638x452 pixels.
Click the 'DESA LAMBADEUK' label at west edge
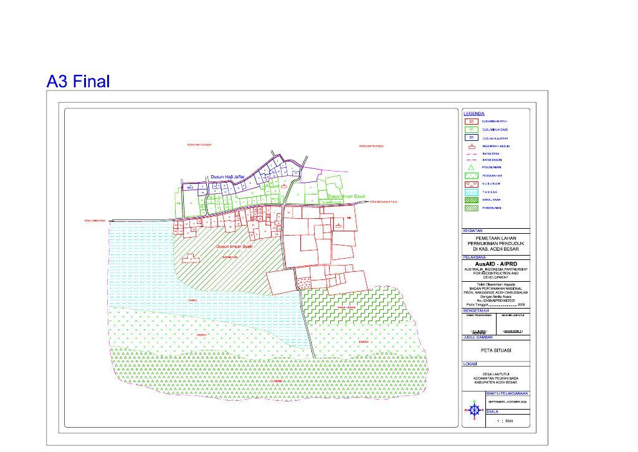95,221
